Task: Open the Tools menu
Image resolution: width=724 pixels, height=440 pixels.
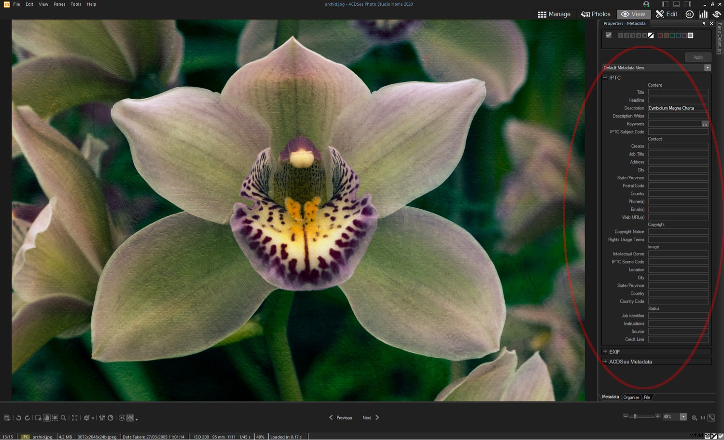Action: pos(75,4)
